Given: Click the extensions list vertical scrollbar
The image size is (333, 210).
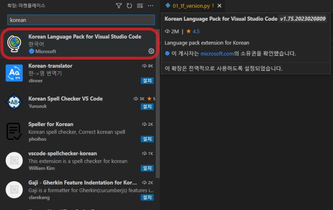Looking at the screenshot, I should tap(158, 104).
